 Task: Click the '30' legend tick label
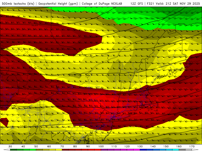[x=10, y=146]
